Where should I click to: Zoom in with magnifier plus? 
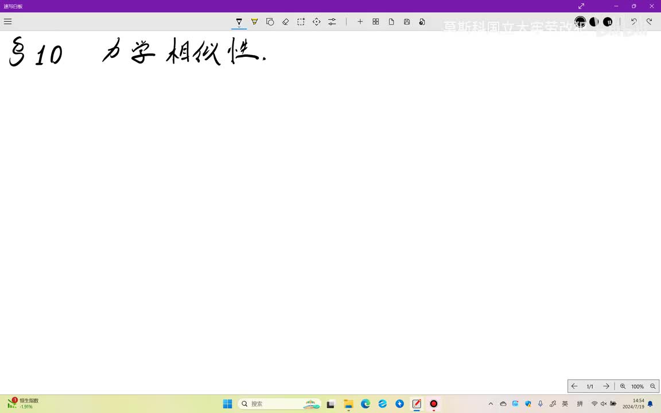coord(623,386)
